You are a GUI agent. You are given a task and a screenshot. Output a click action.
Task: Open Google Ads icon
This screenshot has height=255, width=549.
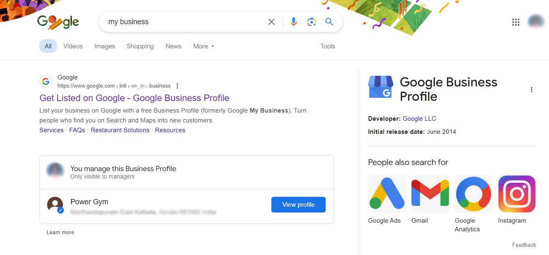point(387,194)
